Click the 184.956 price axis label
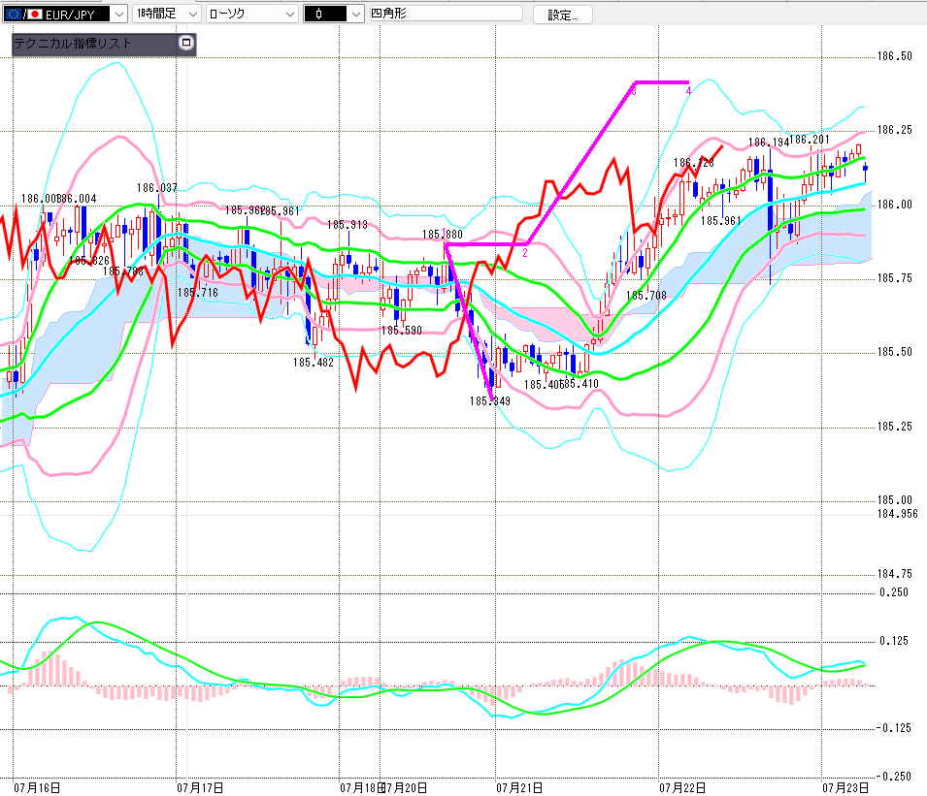927x796 pixels. 897,514
